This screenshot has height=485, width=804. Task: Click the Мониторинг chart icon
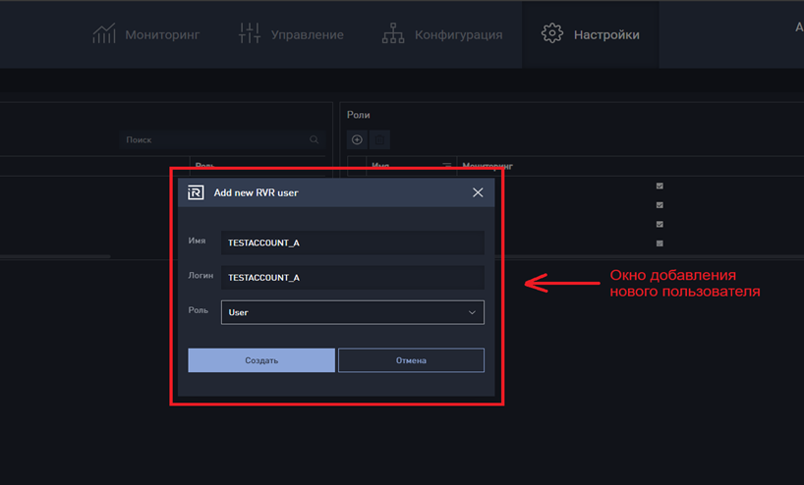point(104,33)
